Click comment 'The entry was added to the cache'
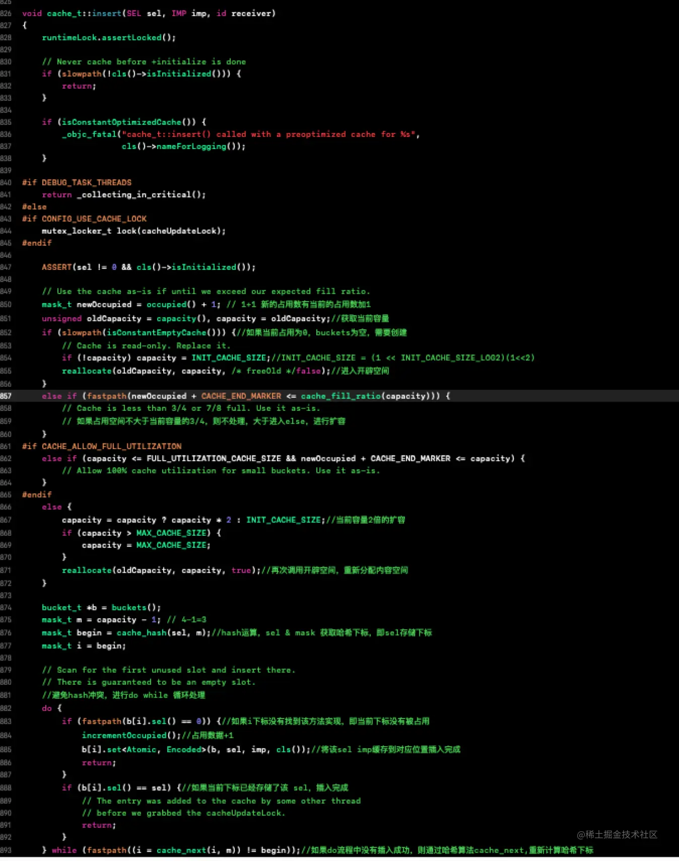This screenshot has width=679, height=861. pos(221,801)
